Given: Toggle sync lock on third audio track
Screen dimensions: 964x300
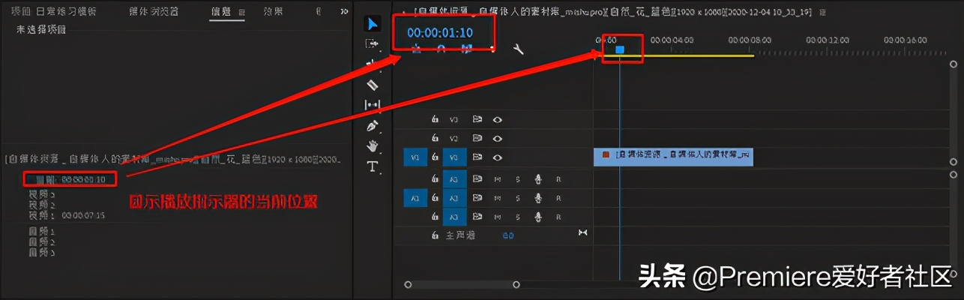Looking at the screenshot, I should 477,217.
